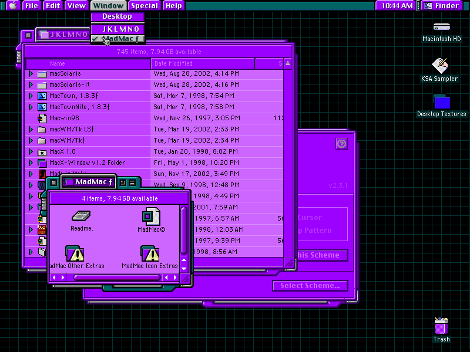This screenshot has height=352, width=470.
Task: Click date 'Fri, May 1, 1998, 10:20 PM'
Action: [196, 163]
